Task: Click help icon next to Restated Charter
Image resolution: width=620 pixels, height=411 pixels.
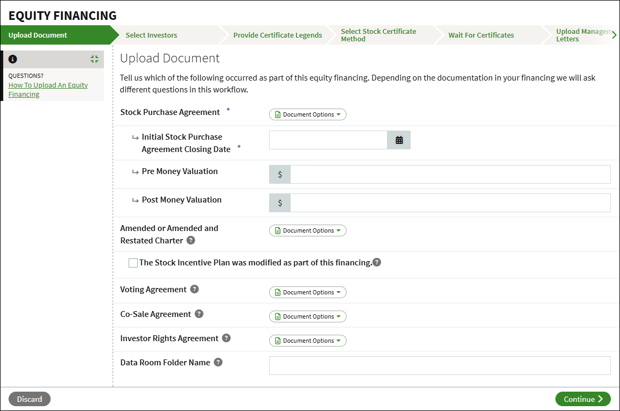Action: (x=191, y=240)
